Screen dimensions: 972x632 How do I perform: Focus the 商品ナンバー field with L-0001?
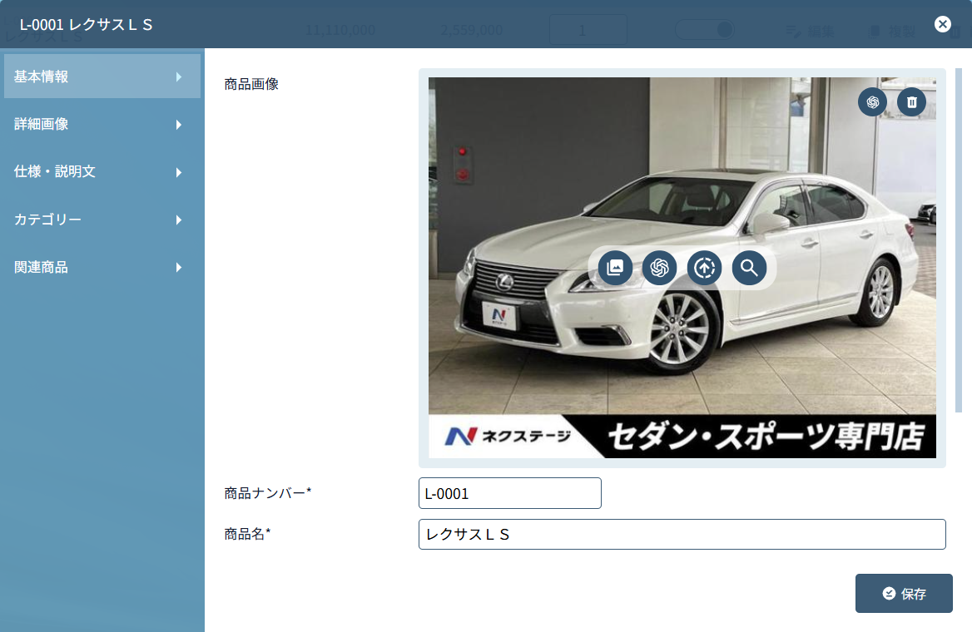pos(509,493)
